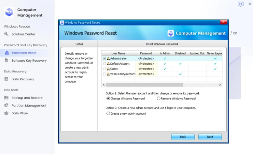Click the Reset Windows Password panel header
Image resolution: width=253 pixels, height=154 pixels.
(x=162, y=44)
